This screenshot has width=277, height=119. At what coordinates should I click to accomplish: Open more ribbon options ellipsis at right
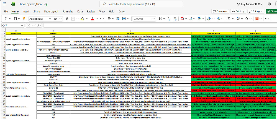click(267, 19)
